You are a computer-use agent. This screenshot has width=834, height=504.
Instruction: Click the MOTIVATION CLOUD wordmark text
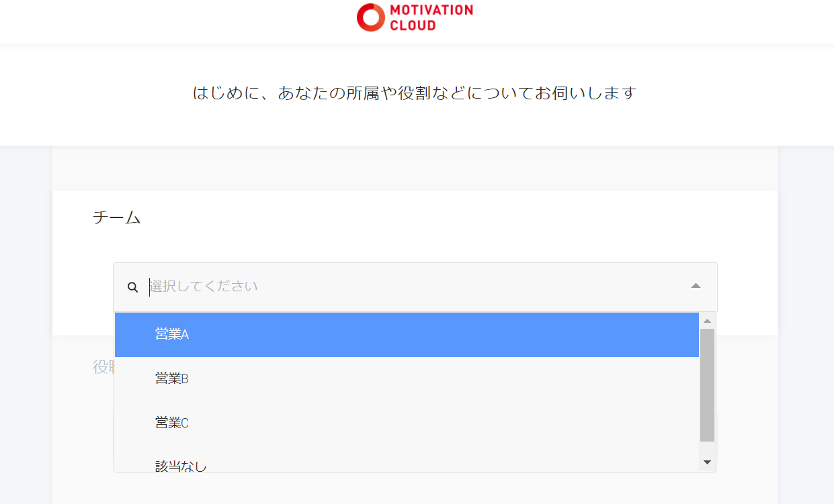point(431,17)
